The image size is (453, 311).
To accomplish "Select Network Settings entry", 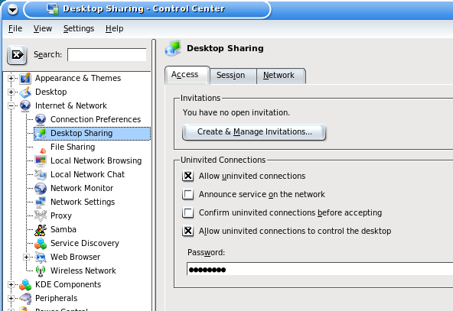I will point(83,202).
